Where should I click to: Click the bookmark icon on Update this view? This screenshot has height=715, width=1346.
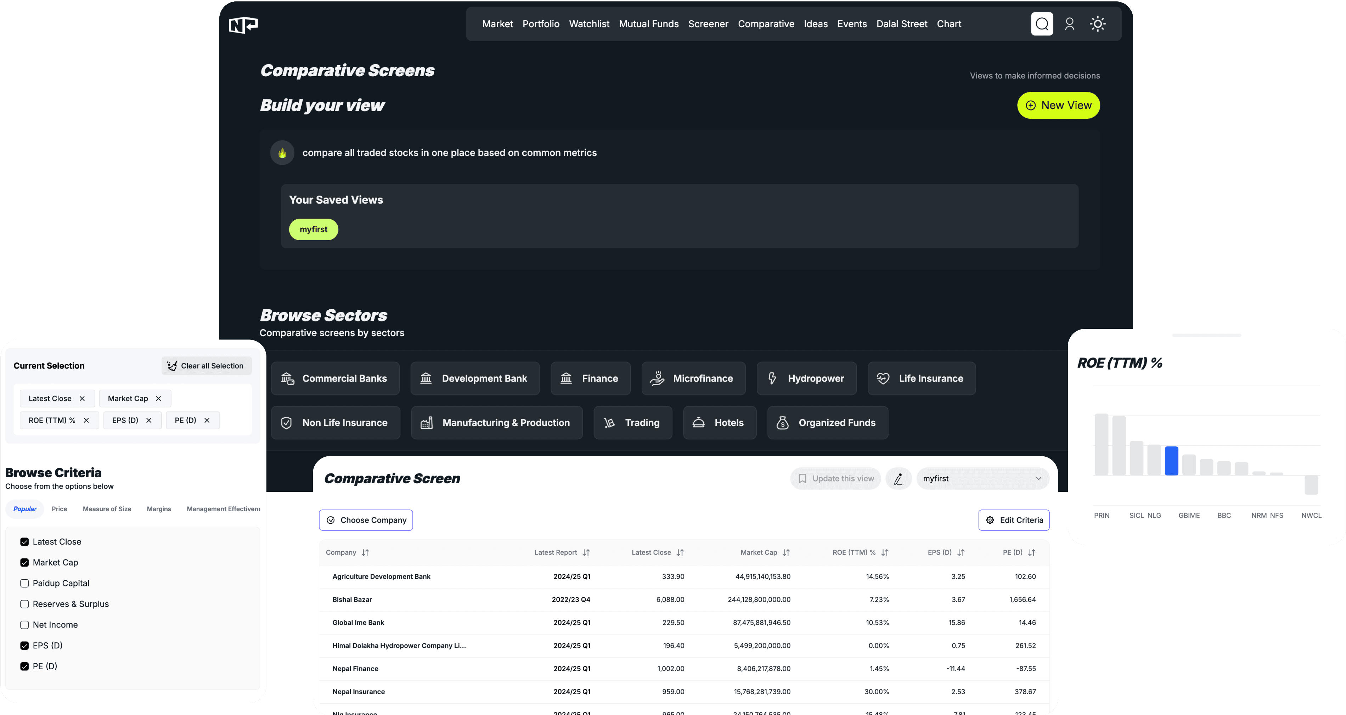pyautogui.click(x=803, y=478)
